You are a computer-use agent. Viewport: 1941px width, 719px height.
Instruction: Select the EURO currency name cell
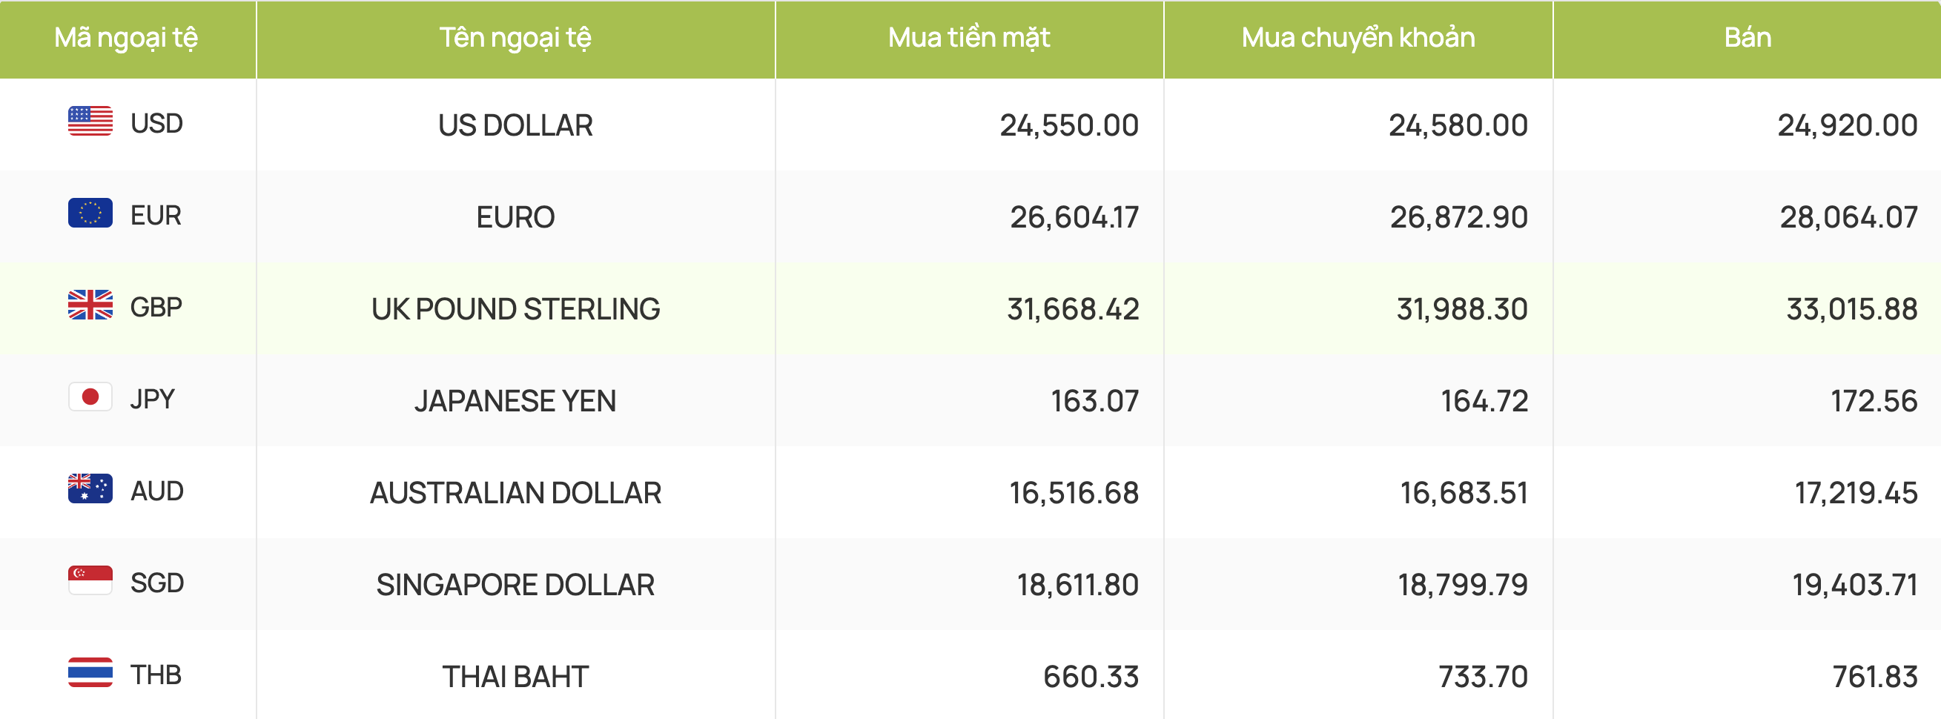(x=515, y=217)
